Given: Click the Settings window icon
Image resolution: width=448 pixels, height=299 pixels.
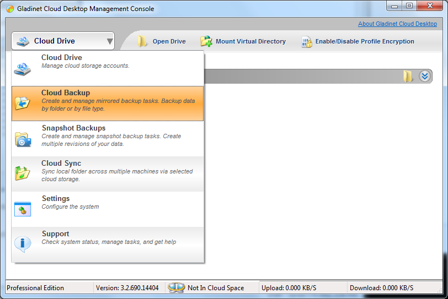Looking at the screenshot, I should coord(23,209).
